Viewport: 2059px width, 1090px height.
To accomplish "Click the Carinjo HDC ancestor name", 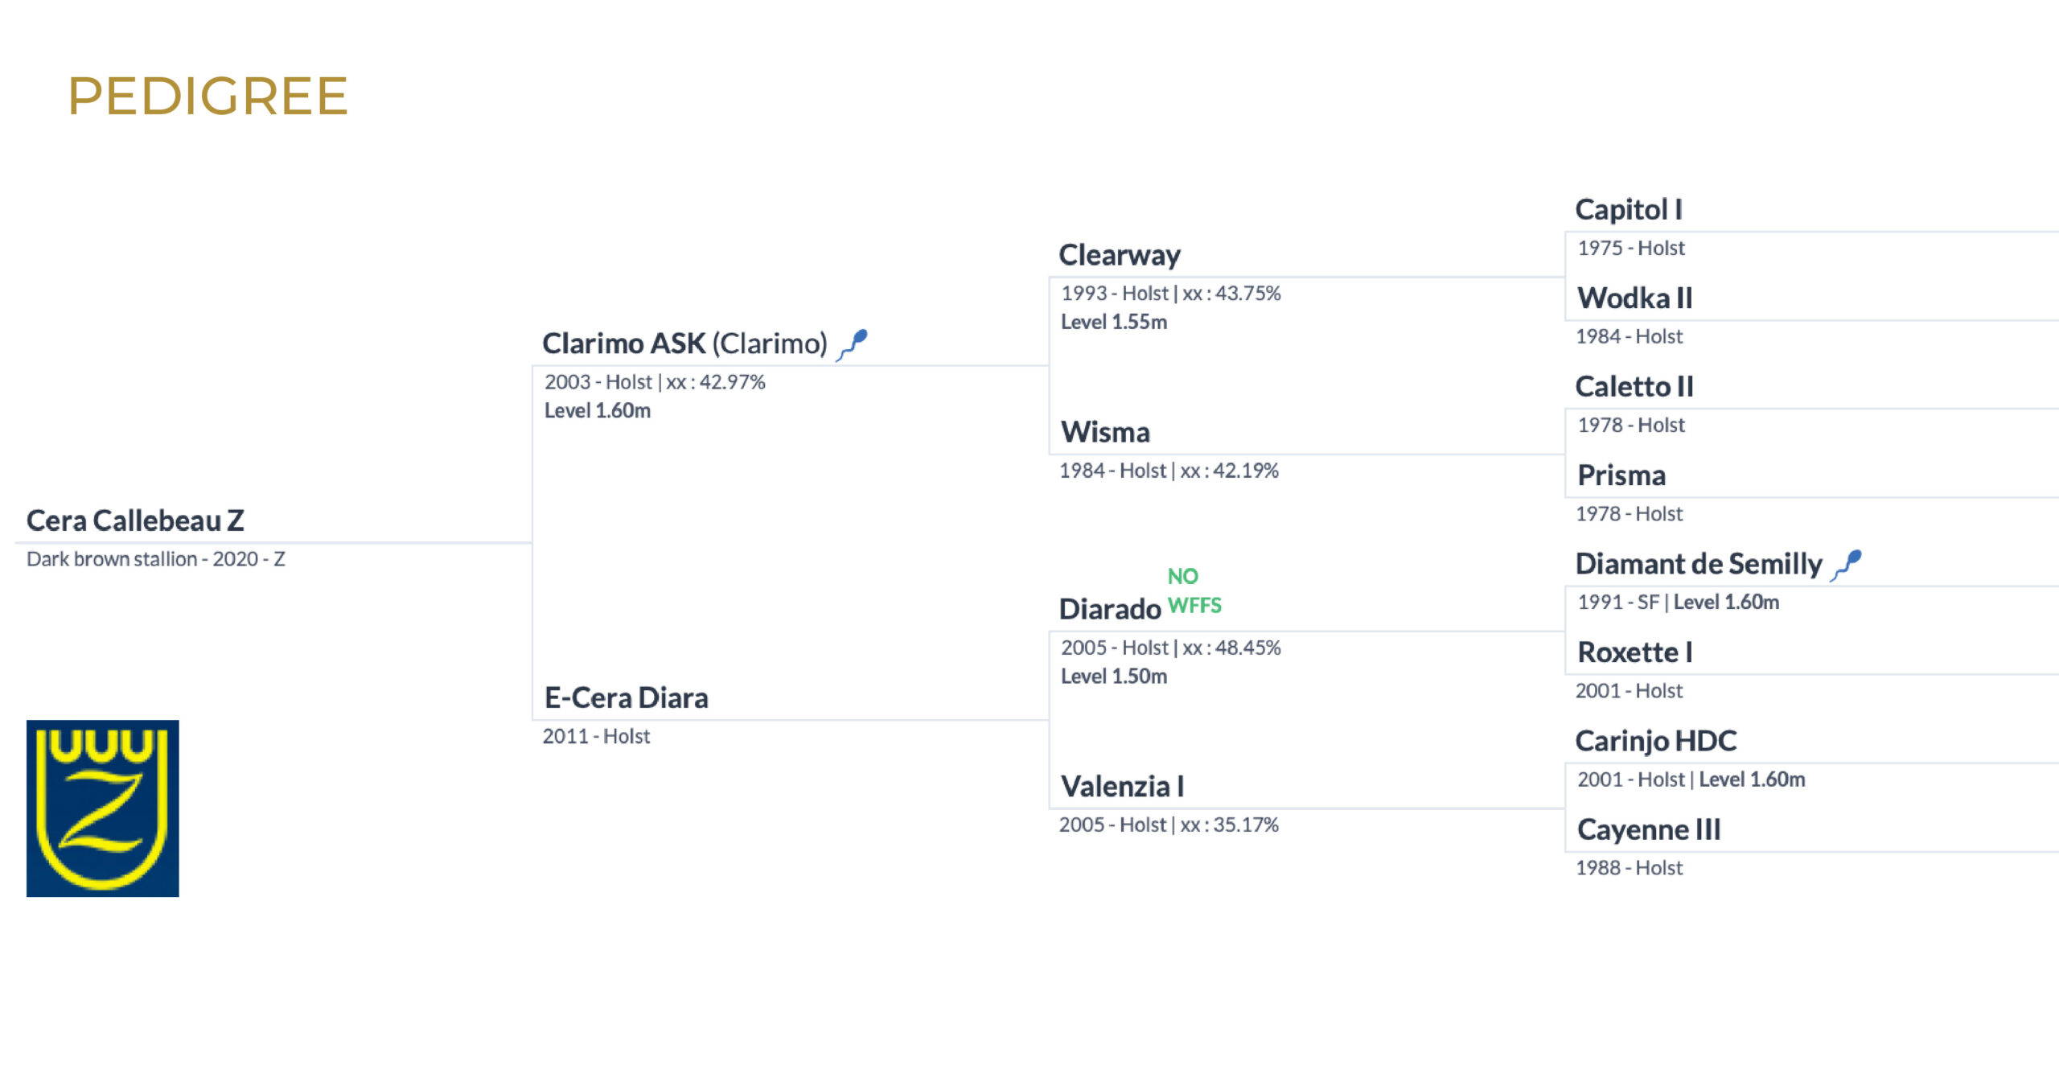I will click(1655, 741).
